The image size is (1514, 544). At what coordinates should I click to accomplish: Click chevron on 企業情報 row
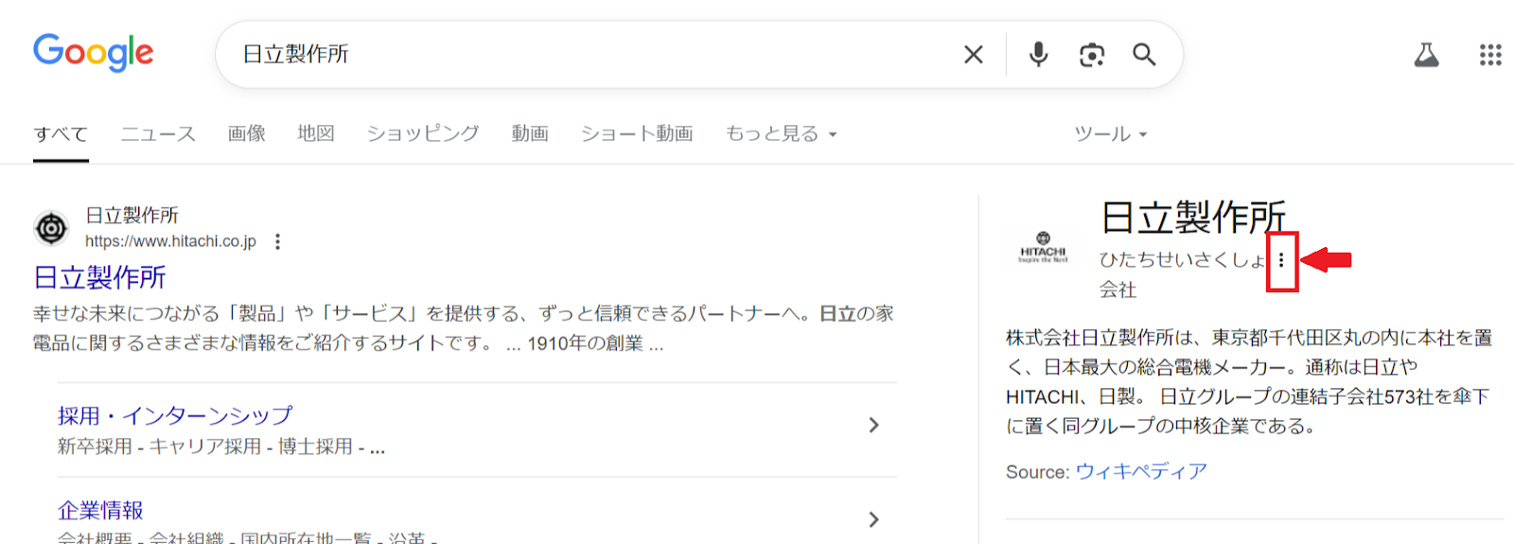click(873, 519)
